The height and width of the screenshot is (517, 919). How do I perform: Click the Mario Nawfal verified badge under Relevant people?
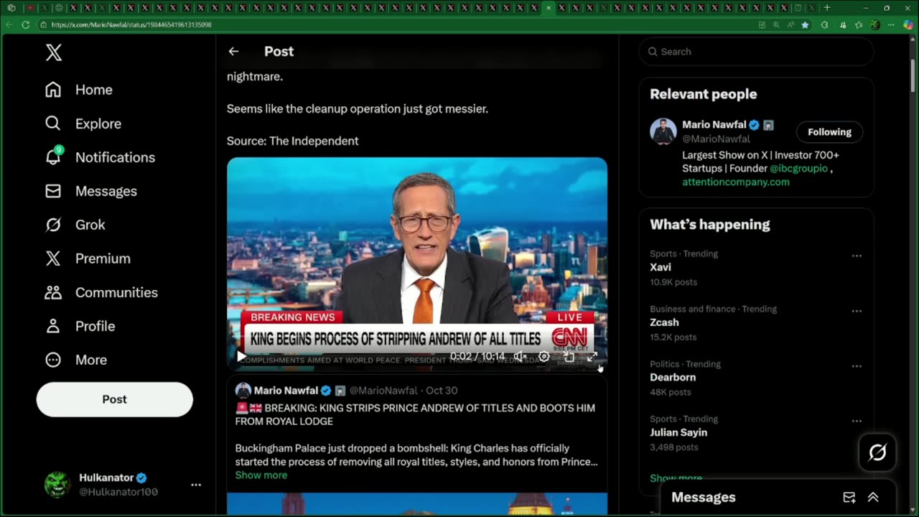755,125
